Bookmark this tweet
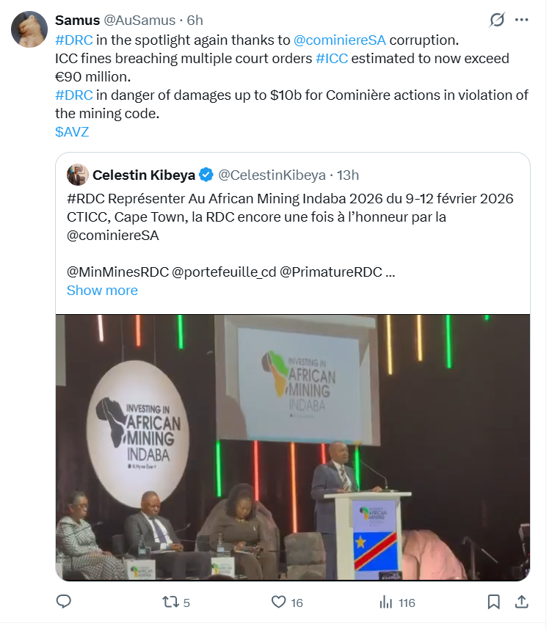Viewport: 552px width, 629px height. pyautogui.click(x=494, y=603)
